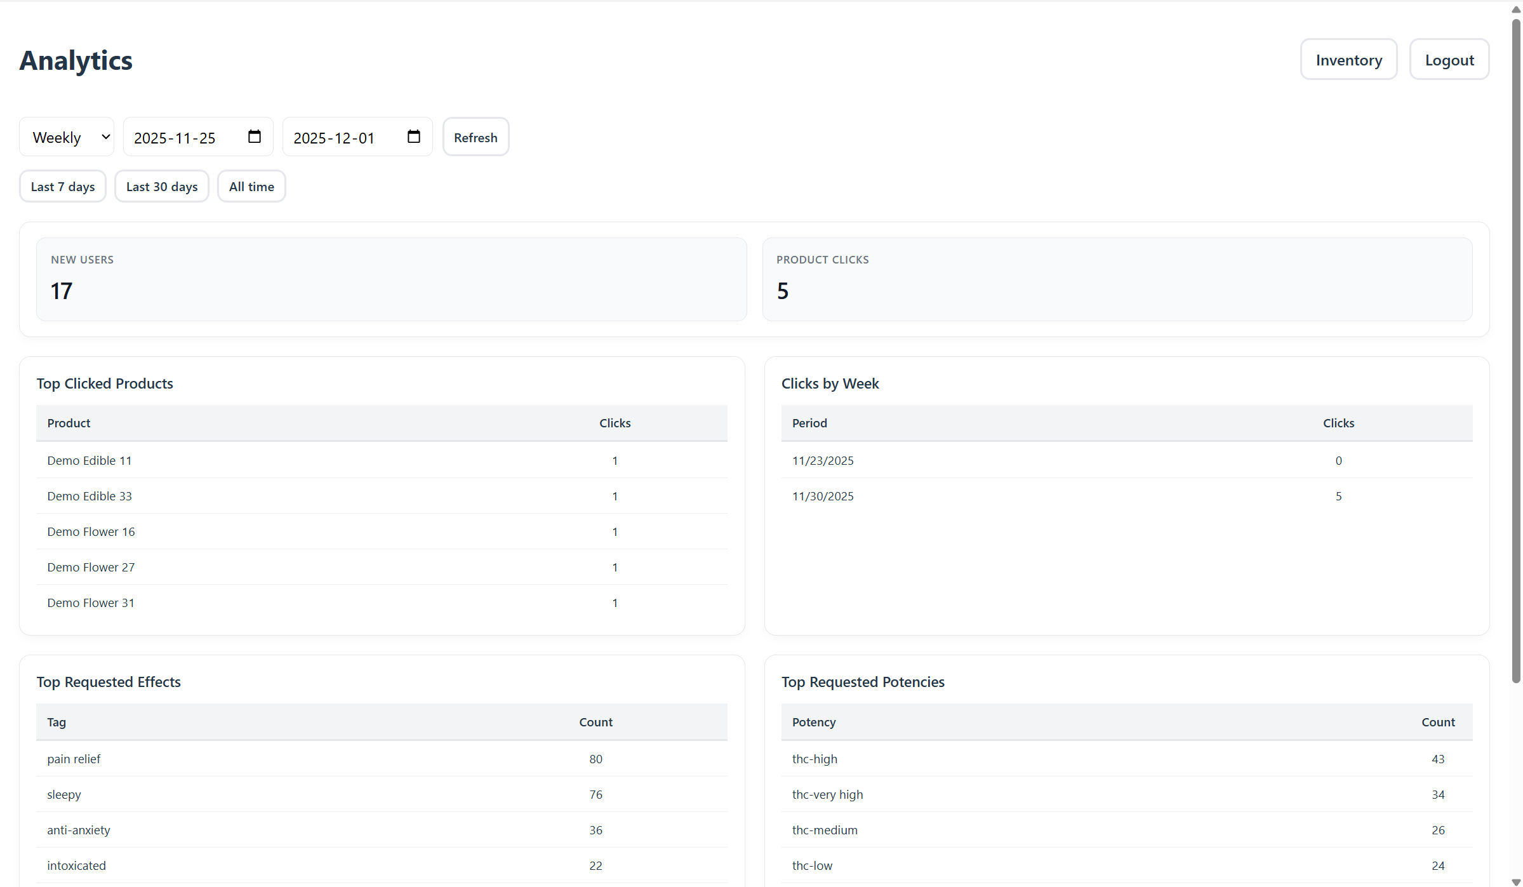Expand the period selector to choose Monthly
Viewport: 1523px width, 887px height.
click(66, 137)
